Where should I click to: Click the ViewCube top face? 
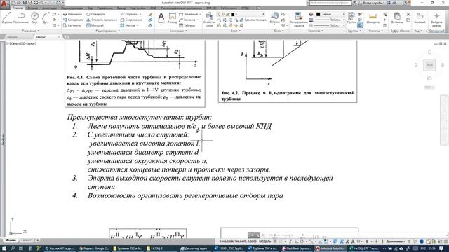pyautogui.click(x=429, y=65)
